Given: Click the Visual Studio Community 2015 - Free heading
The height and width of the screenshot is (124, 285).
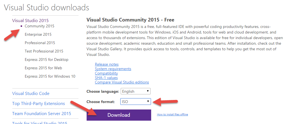Looking at the screenshot, I should [130, 20].
